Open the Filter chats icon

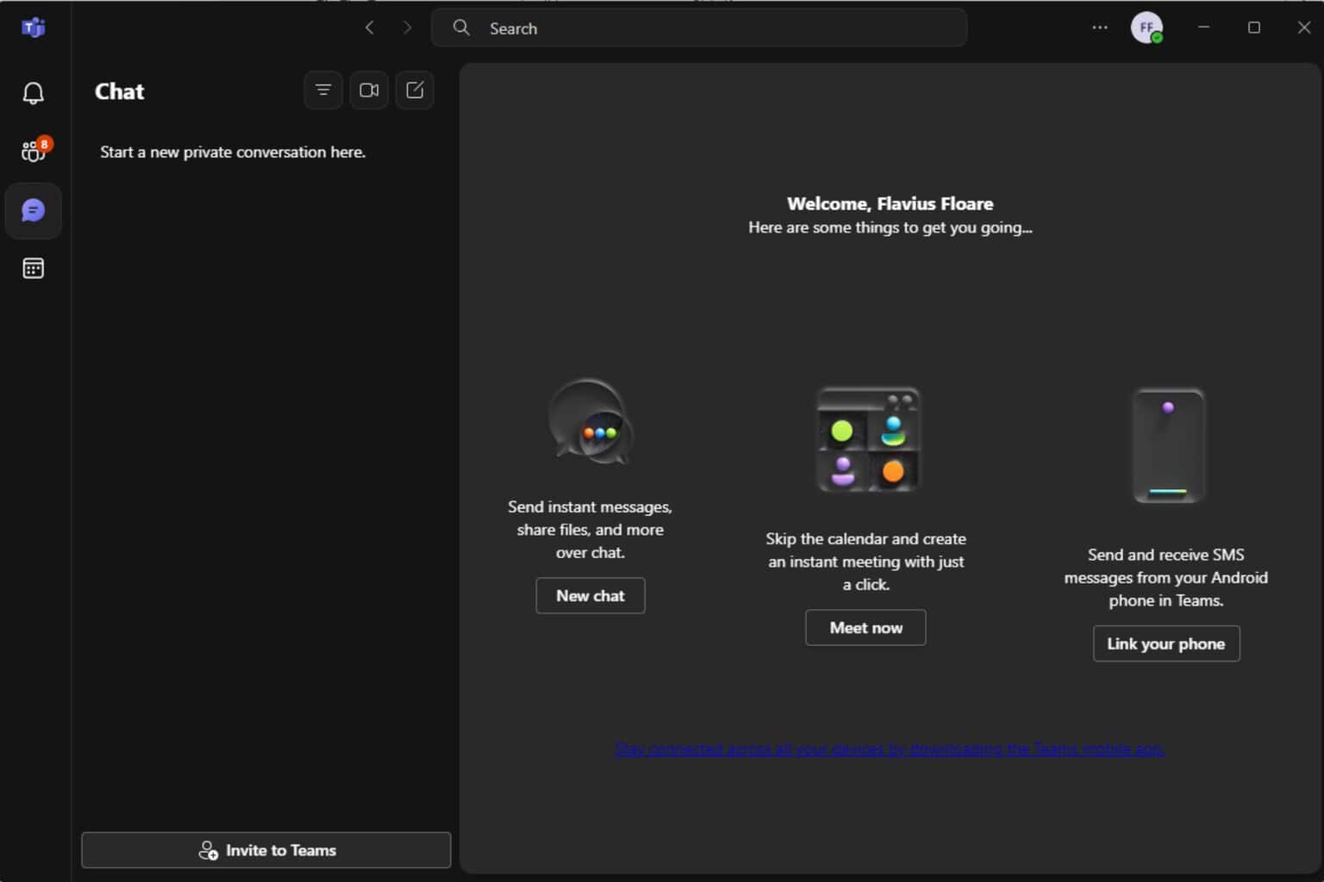pos(323,90)
